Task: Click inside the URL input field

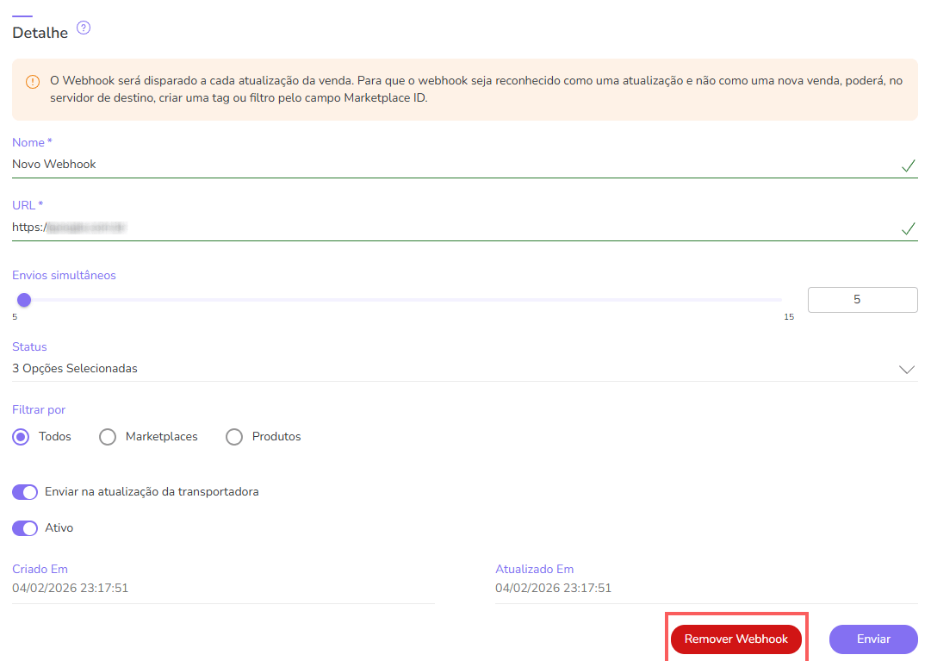Action: tap(344, 228)
